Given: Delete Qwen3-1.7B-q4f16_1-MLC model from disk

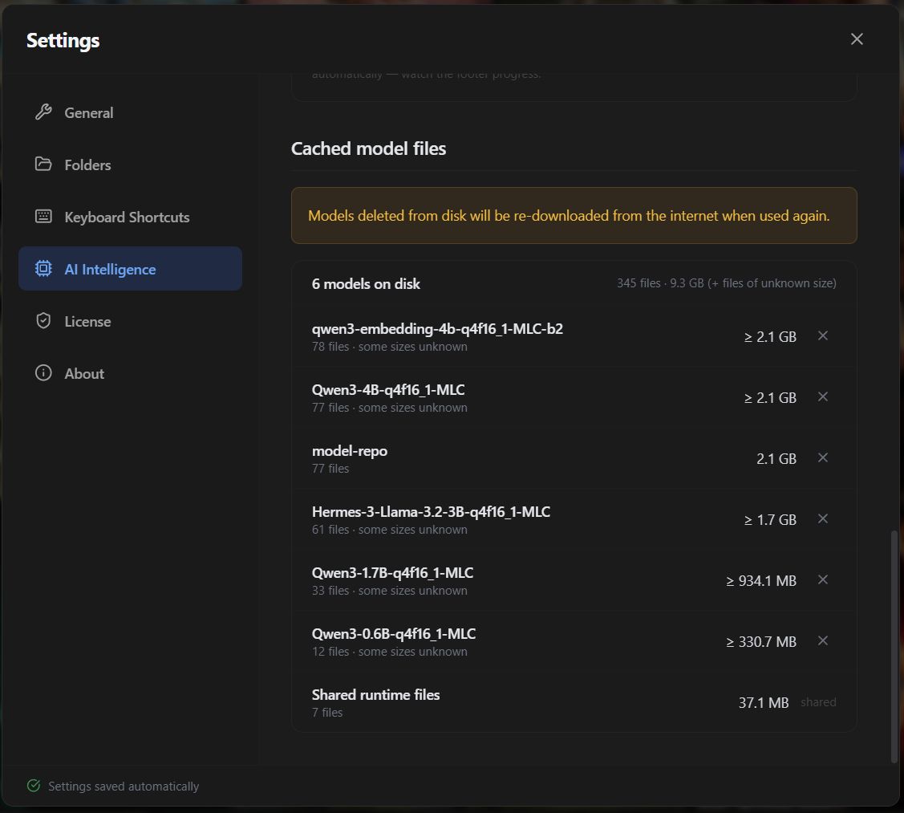Looking at the screenshot, I should pos(823,580).
